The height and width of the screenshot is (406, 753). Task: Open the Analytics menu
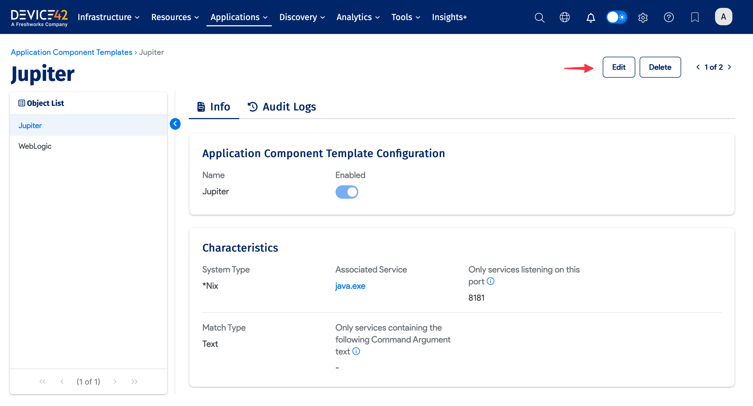pyautogui.click(x=358, y=17)
